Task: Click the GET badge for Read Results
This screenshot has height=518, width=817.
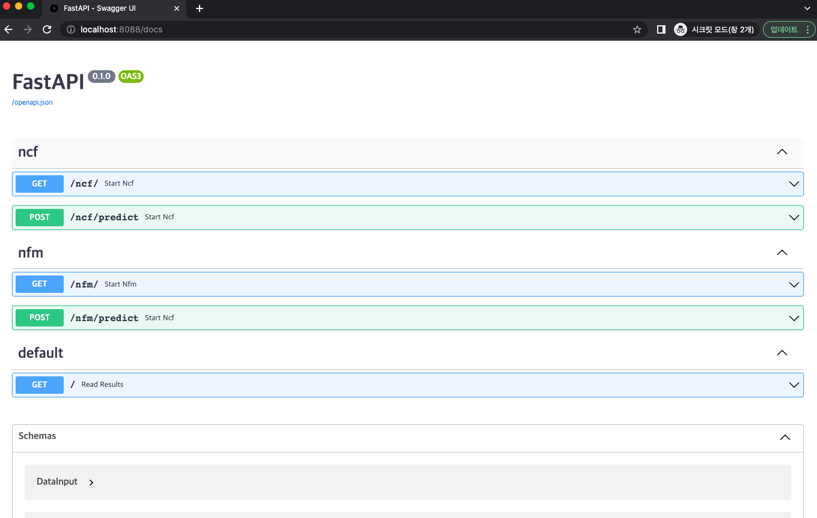Action: coord(40,385)
